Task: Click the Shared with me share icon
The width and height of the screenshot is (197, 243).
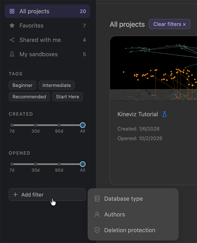Action: [x=12, y=40]
